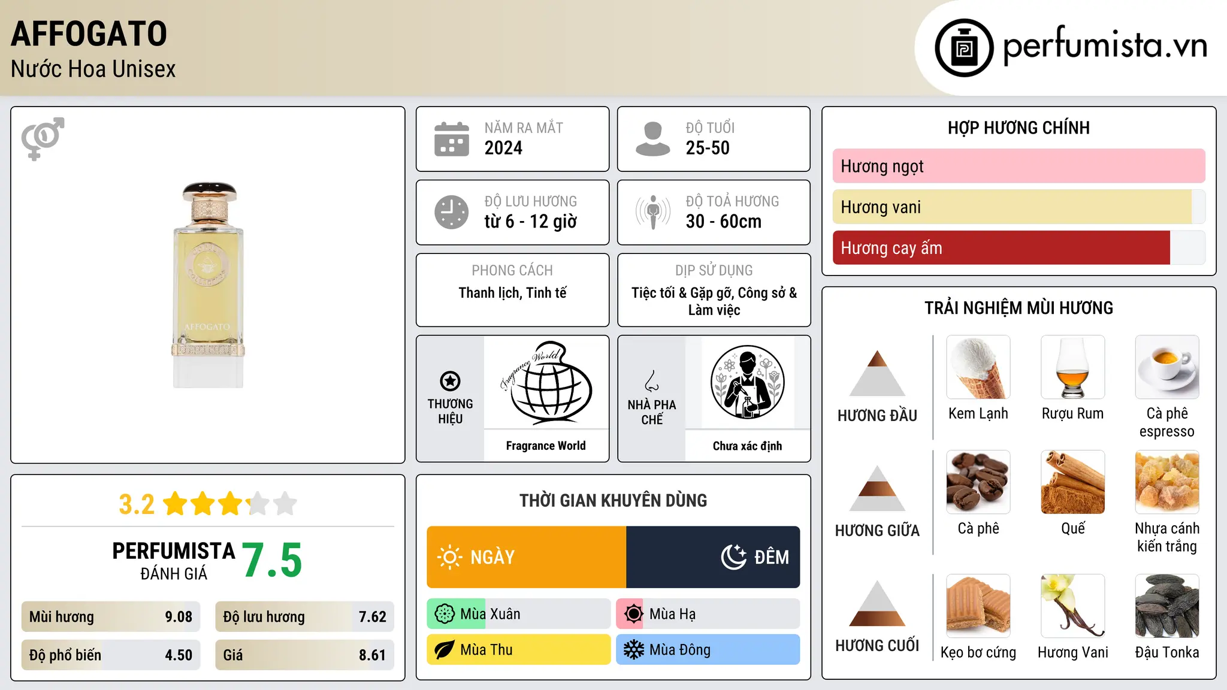The width and height of the screenshot is (1227, 690).
Task: Click the clock icon beside Độ lưu hương
Action: click(x=452, y=212)
